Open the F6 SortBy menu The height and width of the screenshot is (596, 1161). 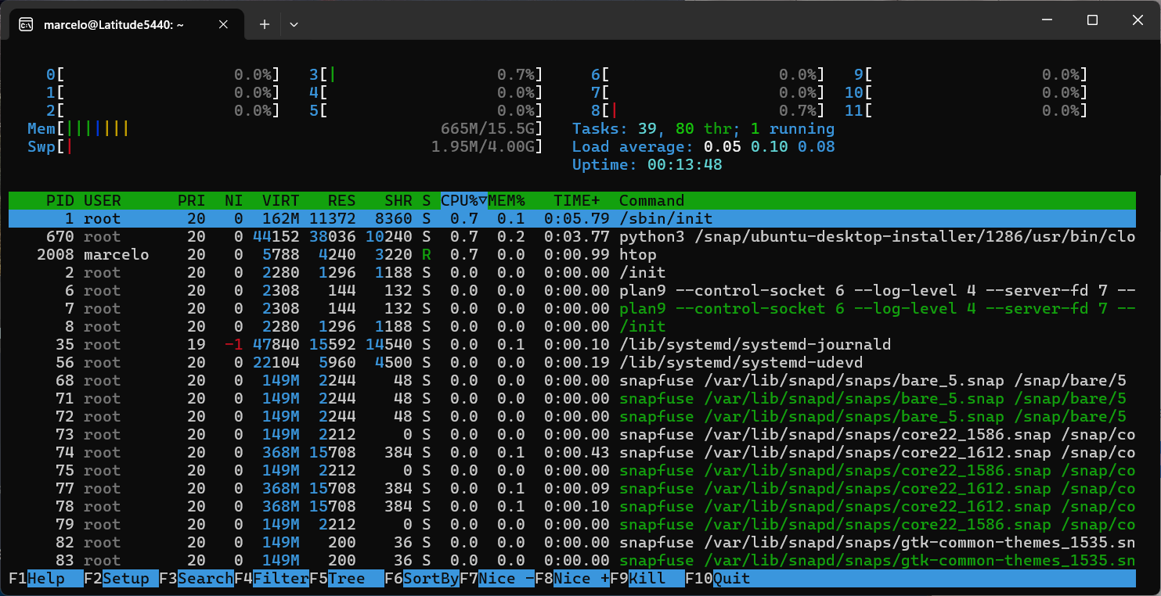coord(422,579)
